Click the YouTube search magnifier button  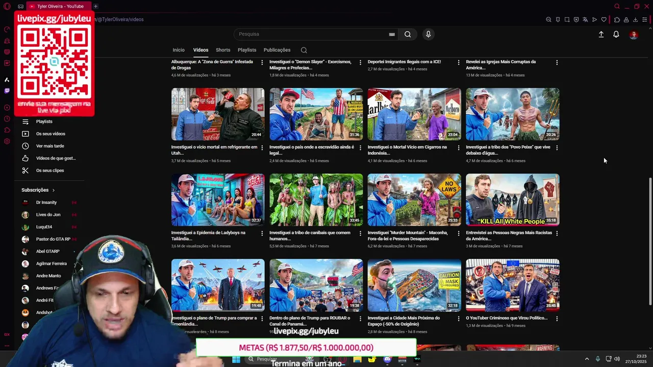[x=408, y=34]
